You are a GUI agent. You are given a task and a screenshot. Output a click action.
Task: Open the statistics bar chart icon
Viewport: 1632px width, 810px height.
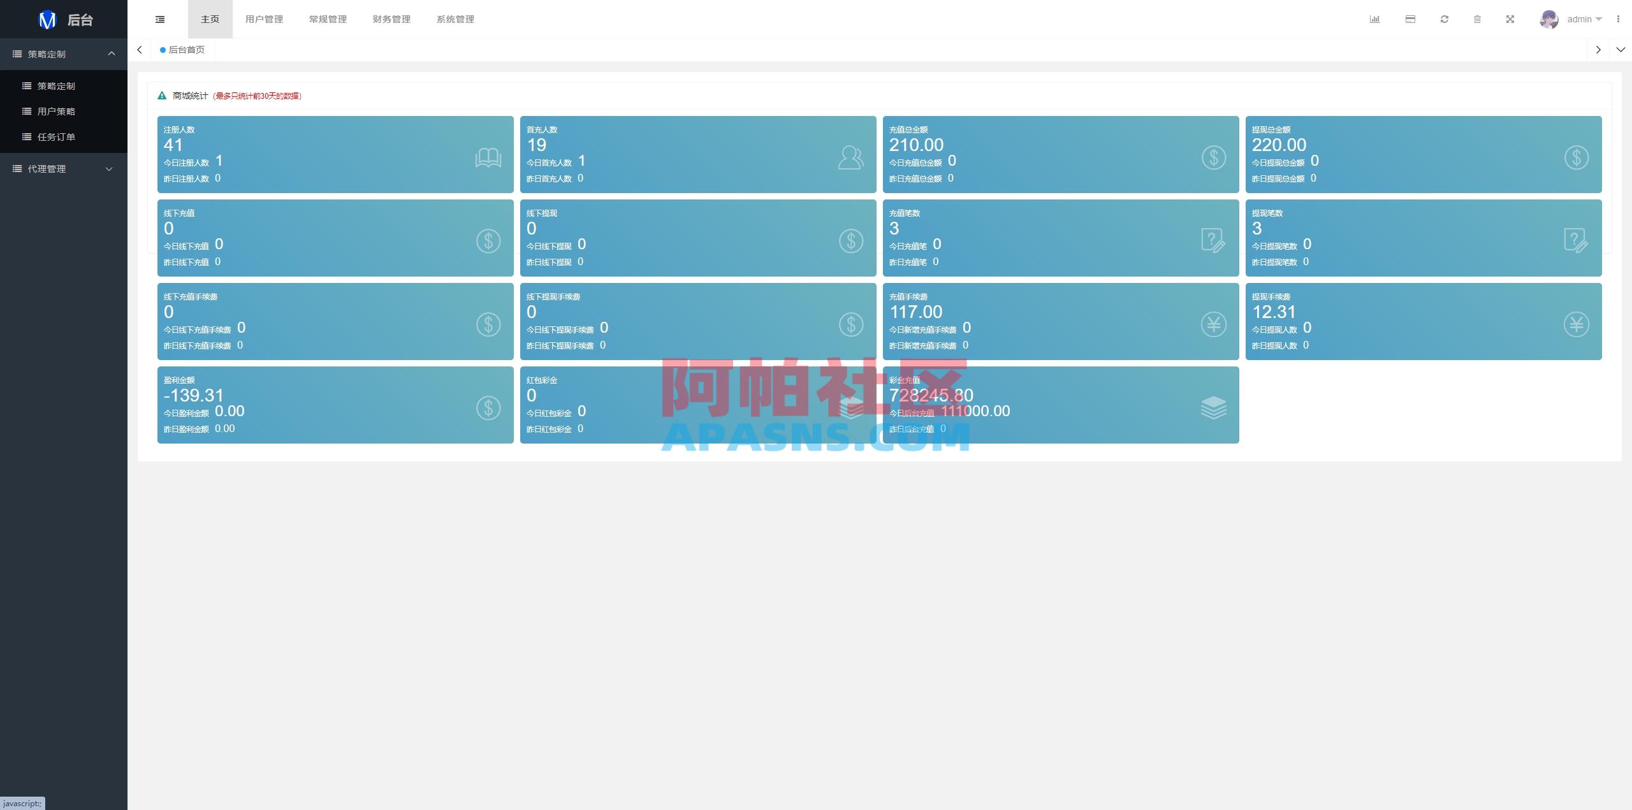[x=1375, y=19]
